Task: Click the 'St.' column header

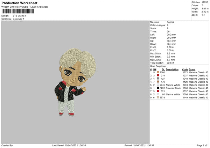Action: click(163, 69)
